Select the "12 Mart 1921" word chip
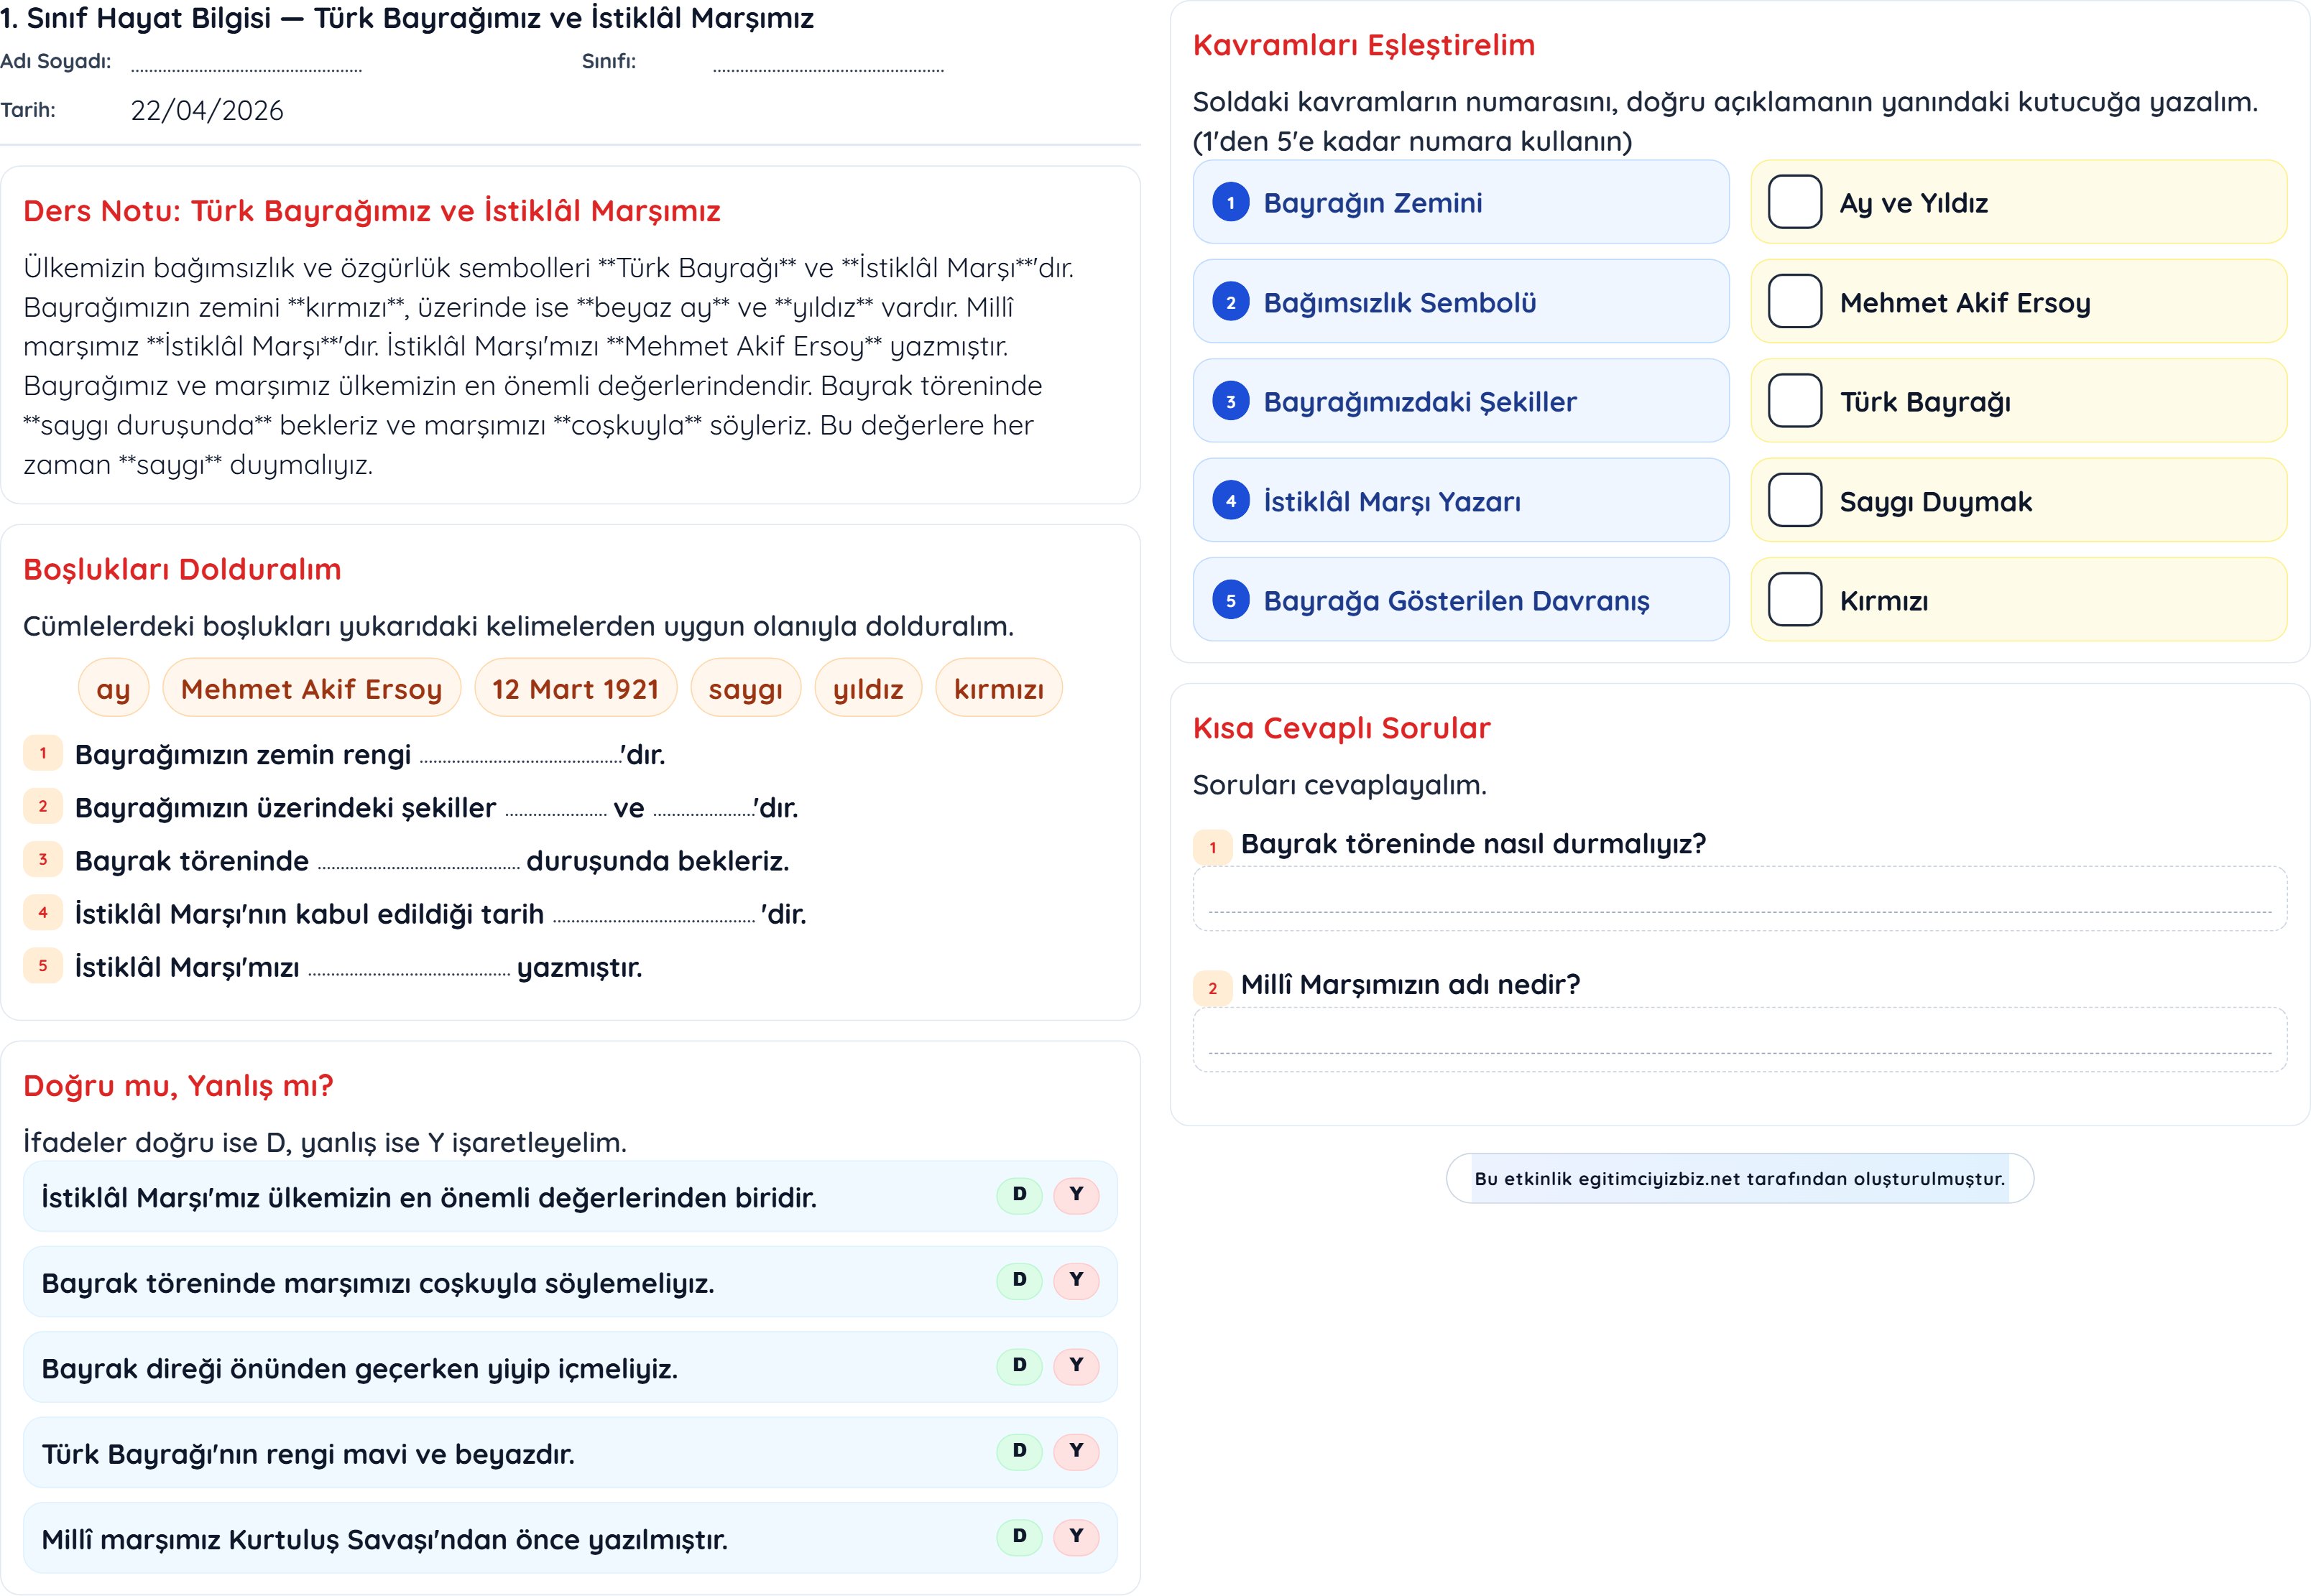The width and height of the screenshot is (2311, 1596). (576, 688)
